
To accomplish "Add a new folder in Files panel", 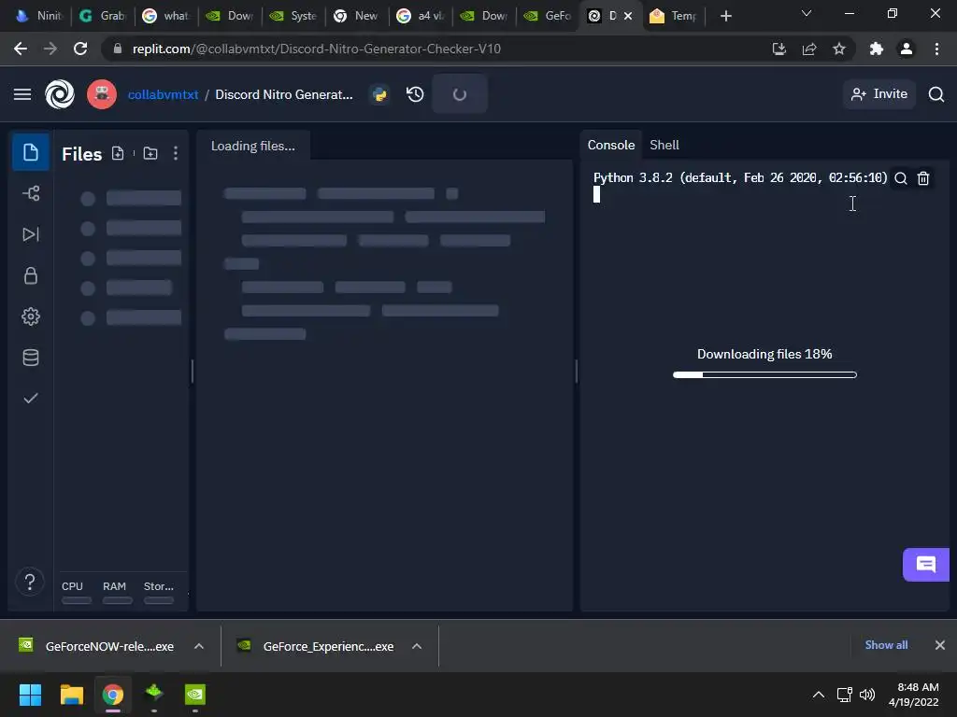I will click(x=150, y=154).
